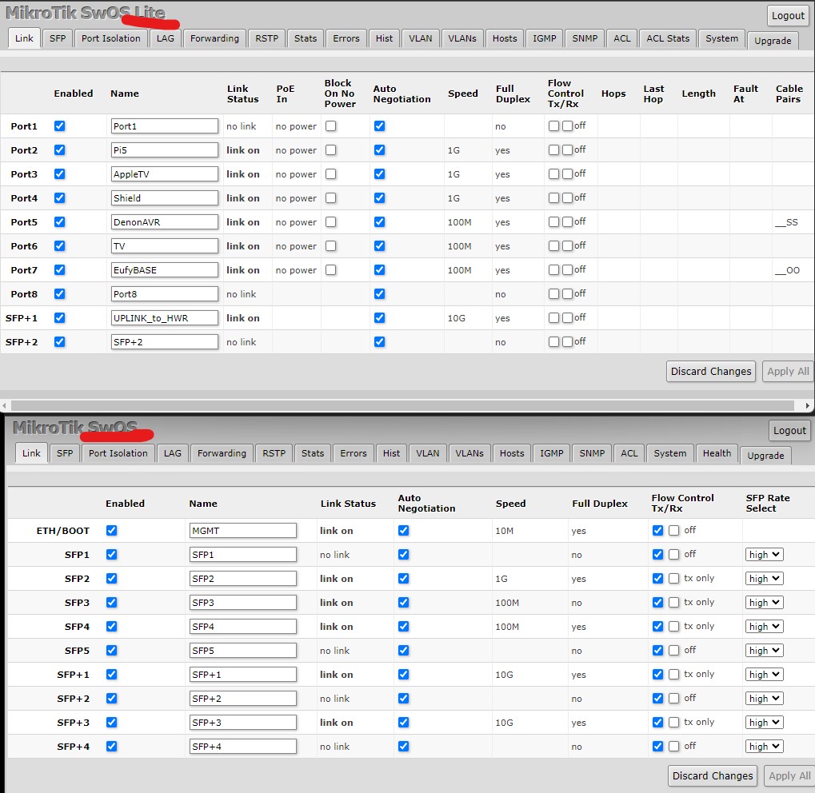
Task: Click the 10M speed value for ETH/BOOT
Action: 504,531
